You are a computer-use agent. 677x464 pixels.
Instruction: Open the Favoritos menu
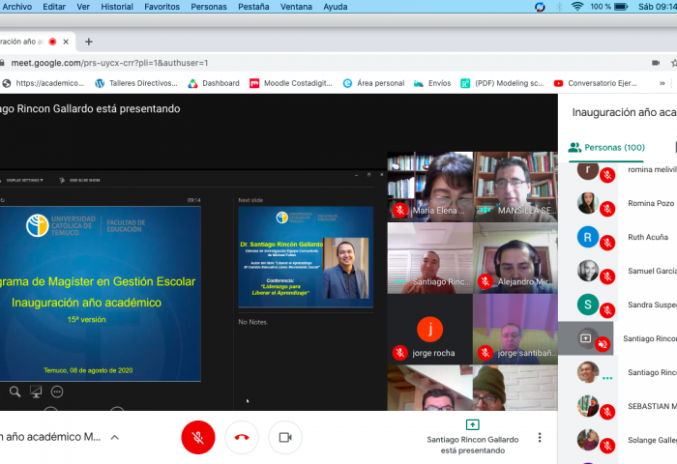(162, 6)
